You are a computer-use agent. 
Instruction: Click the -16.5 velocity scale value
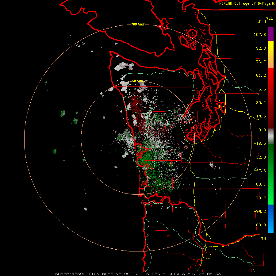[x=260, y=144]
